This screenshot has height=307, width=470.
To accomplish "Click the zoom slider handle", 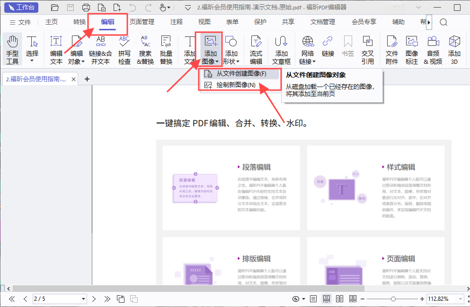I will (x=393, y=299).
